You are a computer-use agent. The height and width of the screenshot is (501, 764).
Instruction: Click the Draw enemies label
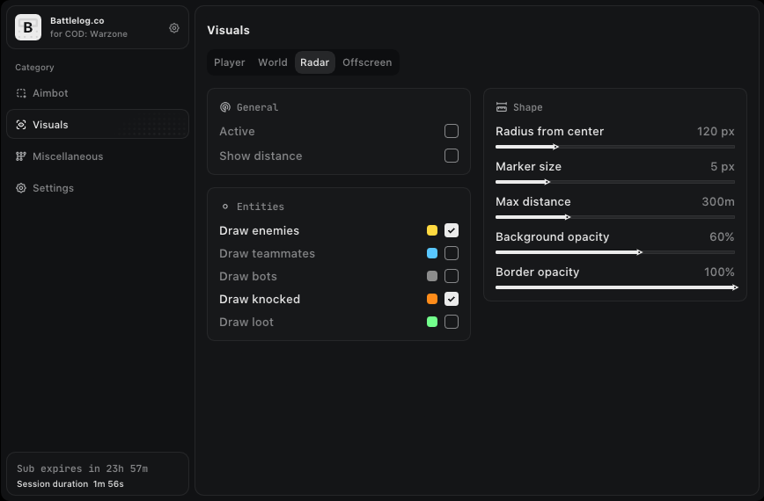(x=259, y=230)
